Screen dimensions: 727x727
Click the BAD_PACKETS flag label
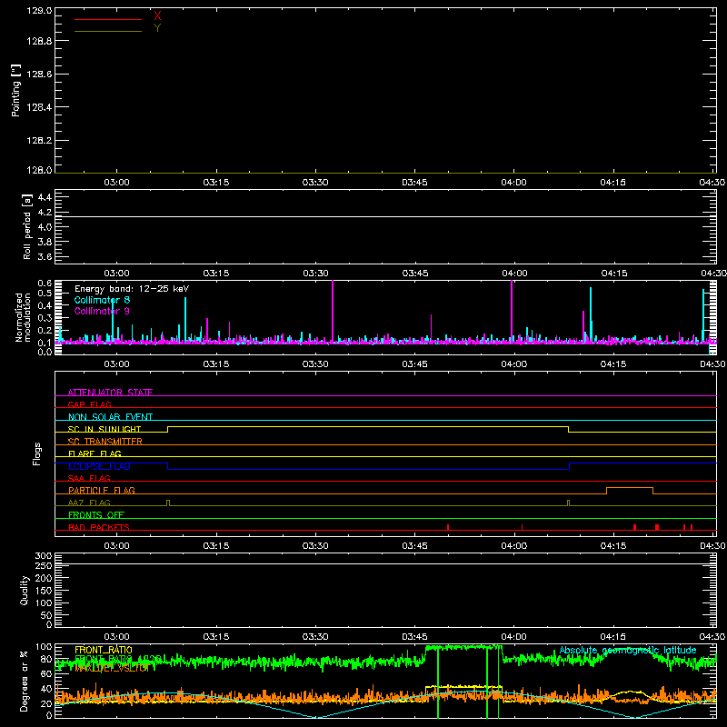coord(99,527)
